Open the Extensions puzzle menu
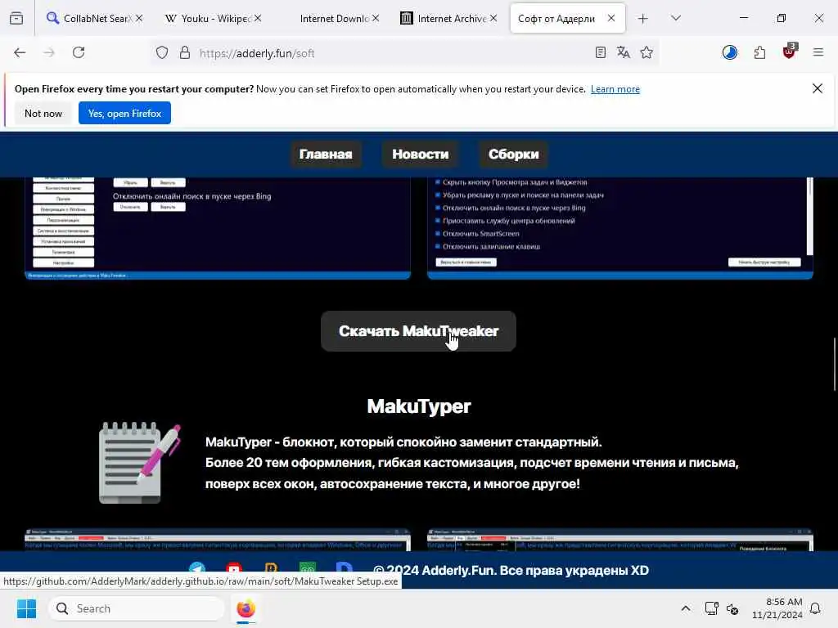 click(759, 52)
